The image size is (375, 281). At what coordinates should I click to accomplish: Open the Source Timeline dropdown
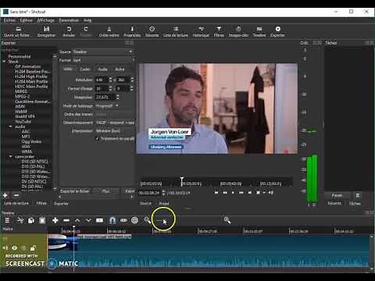pyautogui.click(x=102, y=52)
